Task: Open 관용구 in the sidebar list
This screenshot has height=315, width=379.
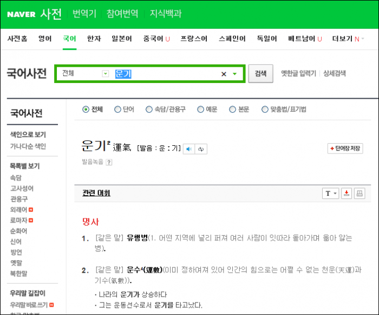Action: [19, 199]
